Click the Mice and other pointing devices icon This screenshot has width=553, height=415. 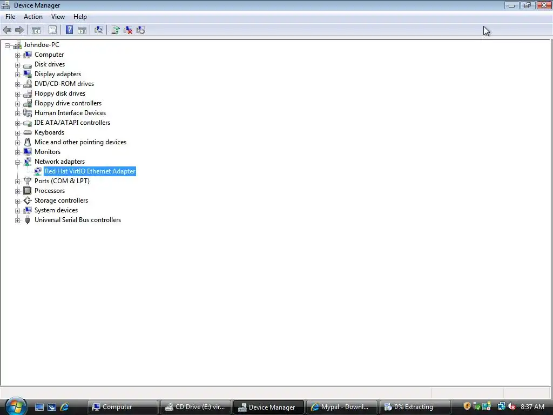pyautogui.click(x=28, y=142)
